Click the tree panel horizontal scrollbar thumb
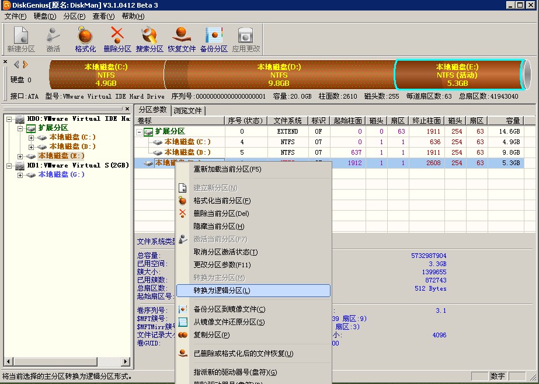The width and height of the screenshot is (539, 384). click(55, 361)
